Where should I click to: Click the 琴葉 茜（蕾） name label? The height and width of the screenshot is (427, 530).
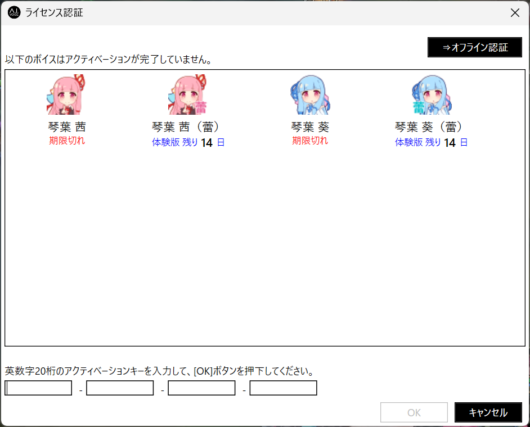[x=188, y=127]
